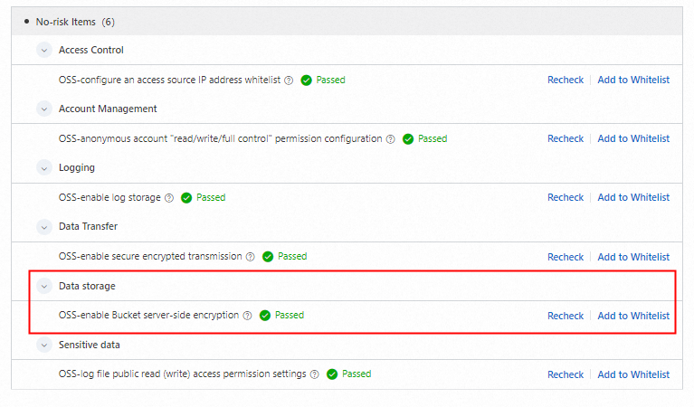Screen dimensions: 694x407
Task: Collapse the Data storage section
Action: pyautogui.click(x=43, y=287)
